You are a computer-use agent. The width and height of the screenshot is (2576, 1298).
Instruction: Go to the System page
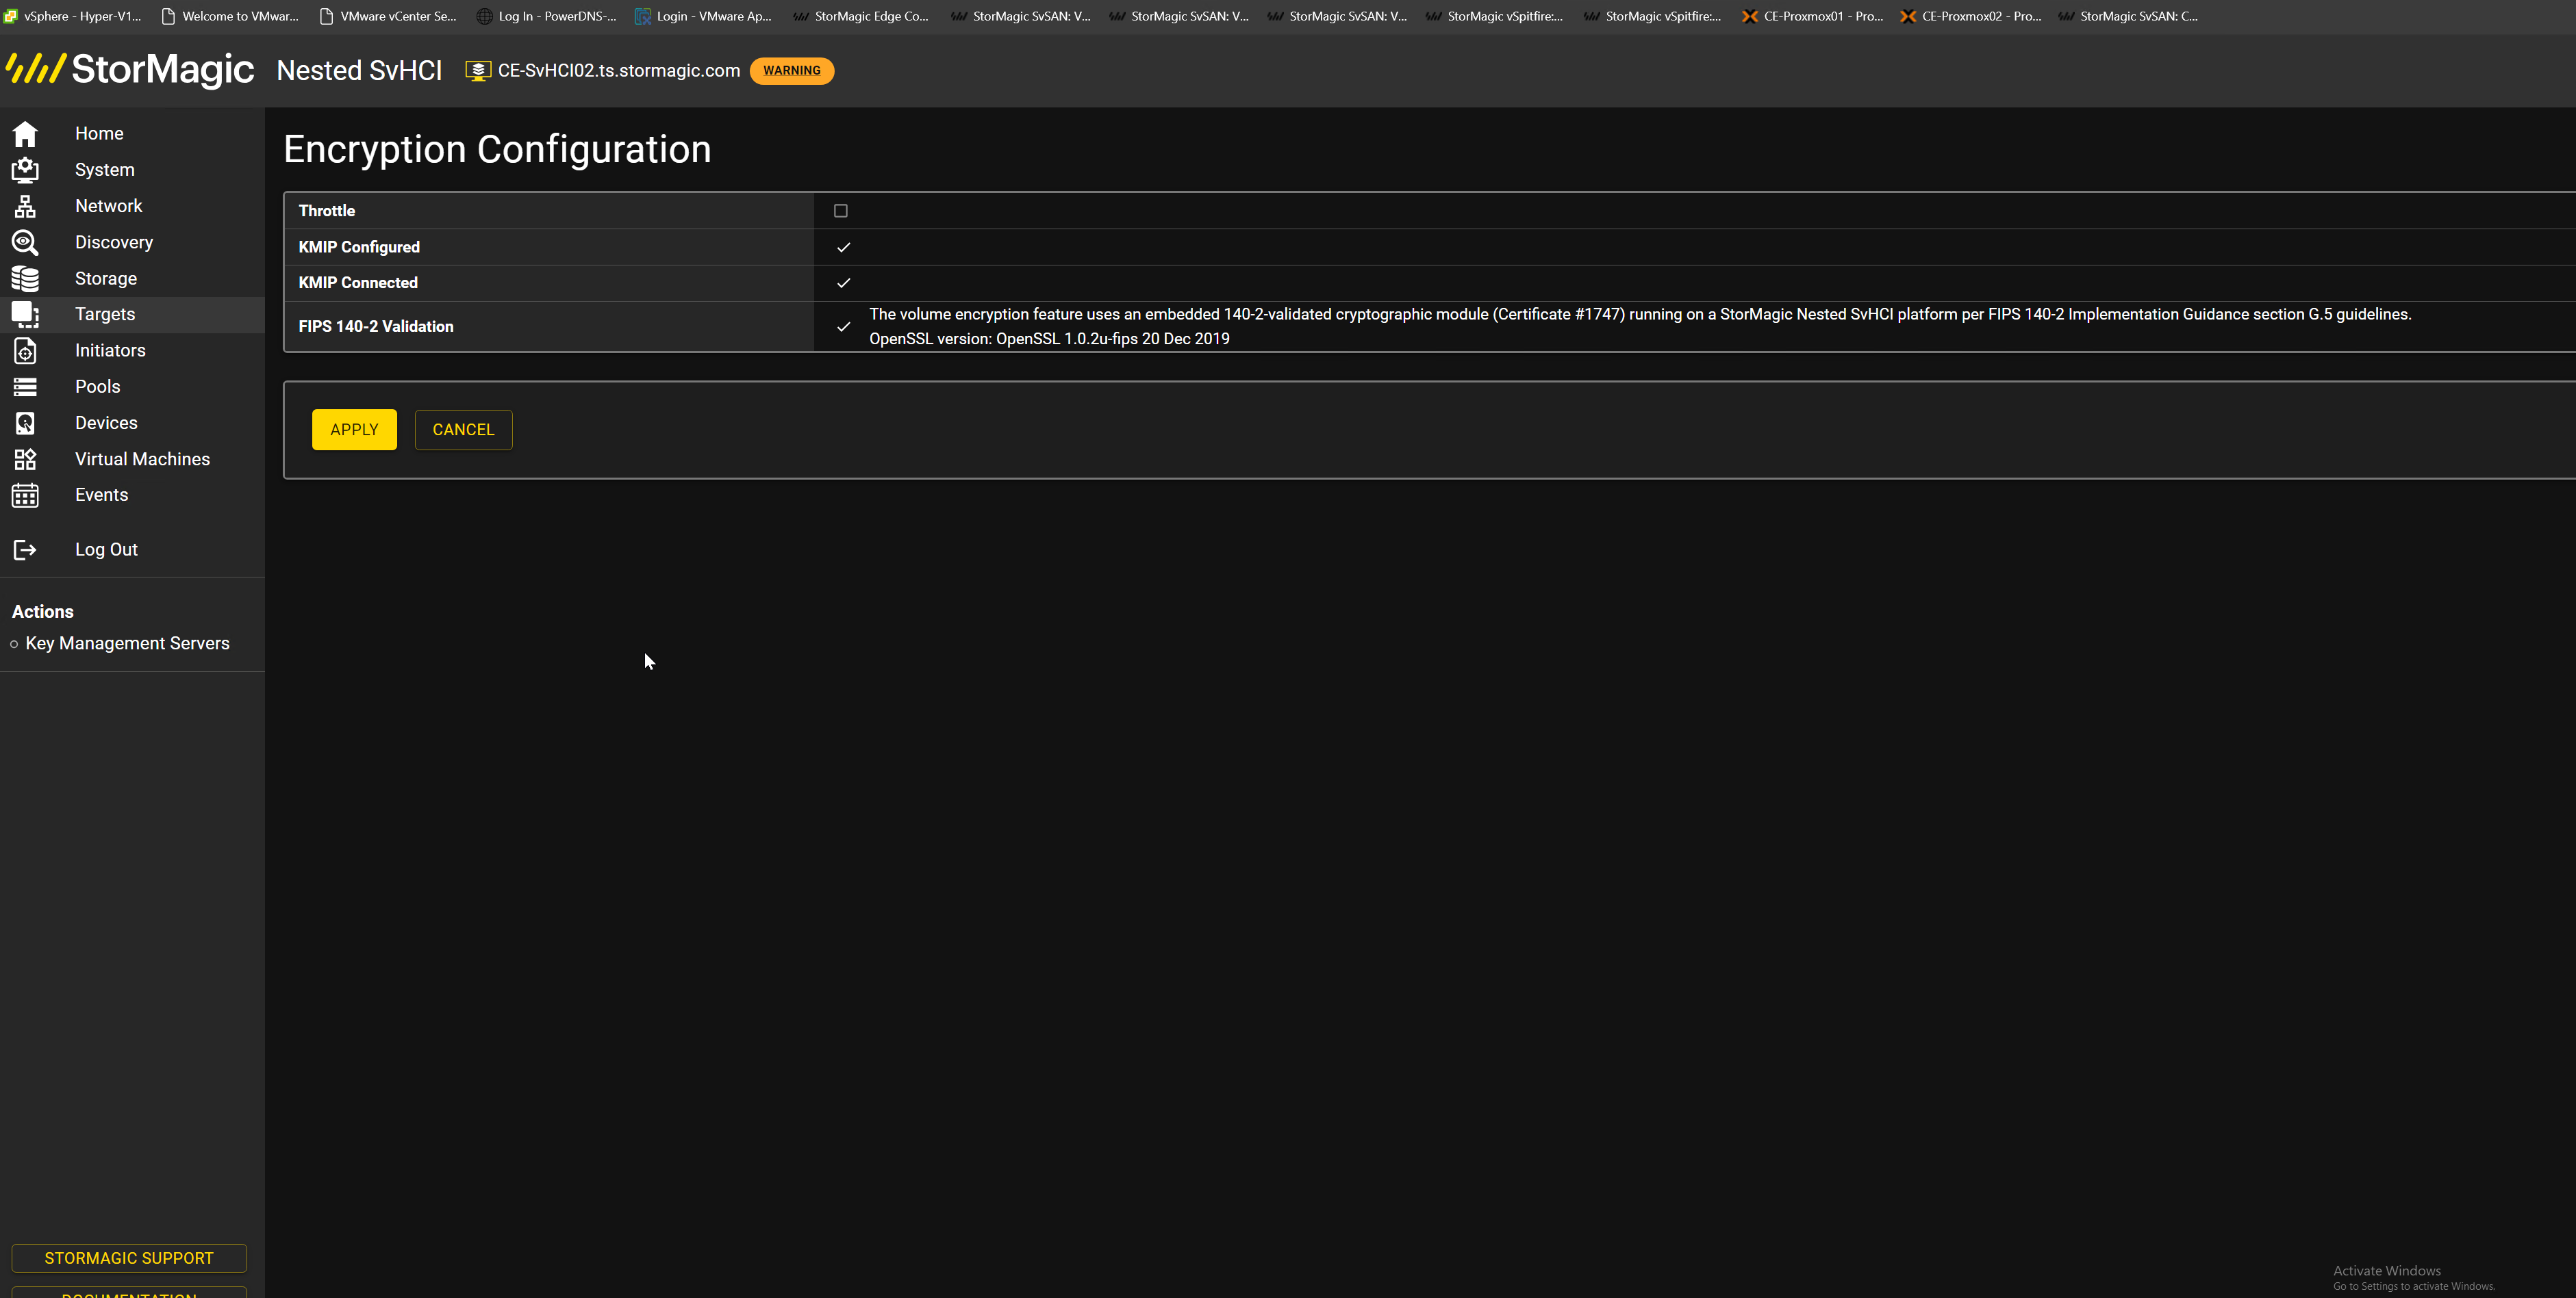tap(104, 170)
